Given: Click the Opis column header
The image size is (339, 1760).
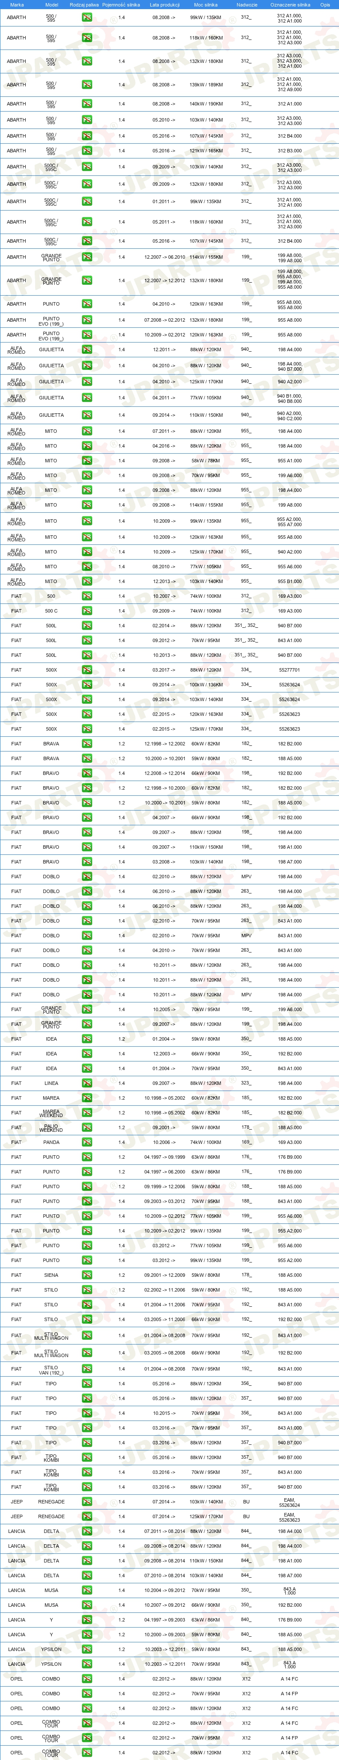Looking at the screenshot, I should [326, 5].
